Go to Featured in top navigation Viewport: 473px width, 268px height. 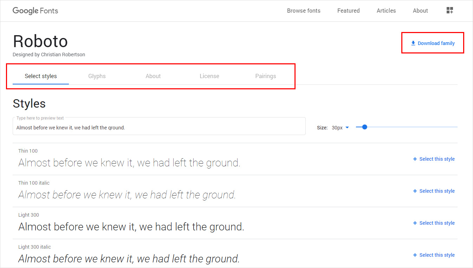pos(348,11)
